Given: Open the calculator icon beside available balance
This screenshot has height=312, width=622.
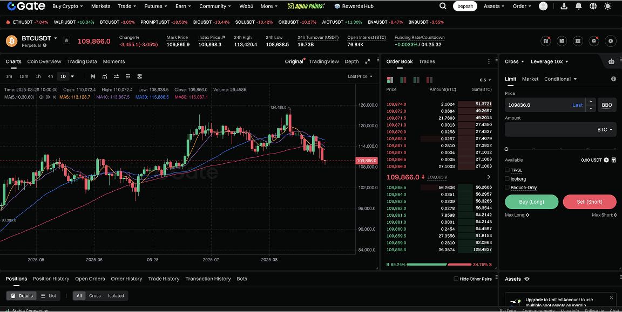Looking at the screenshot, I should point(614,160).
